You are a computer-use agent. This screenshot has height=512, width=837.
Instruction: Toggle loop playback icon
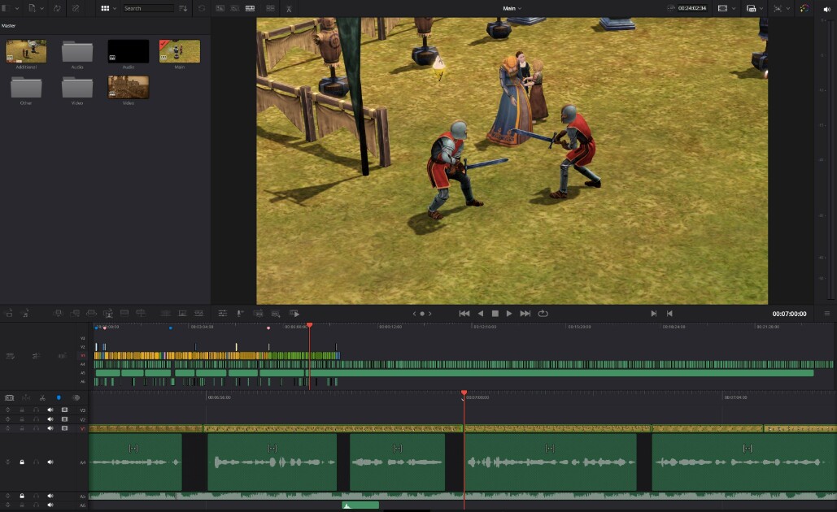click(x=543, y=314)
